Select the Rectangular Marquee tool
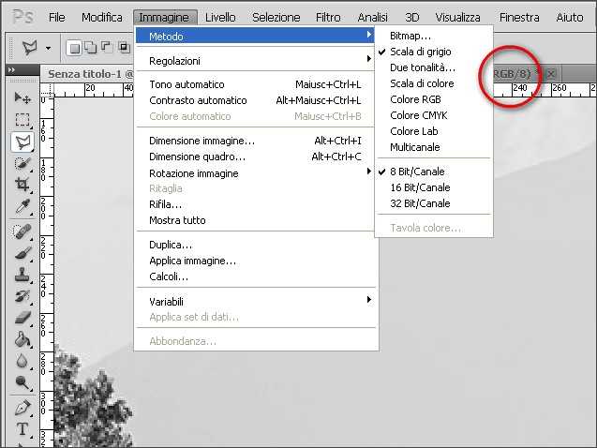 (x=22, y=120)
